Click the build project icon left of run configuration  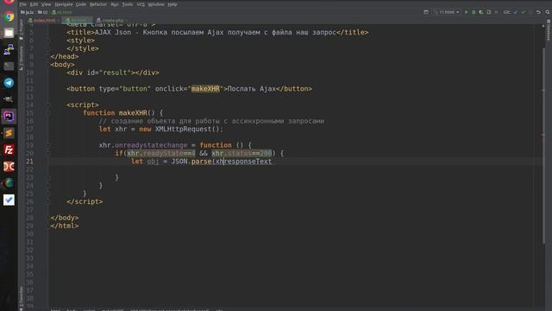[x=426, y=12]
